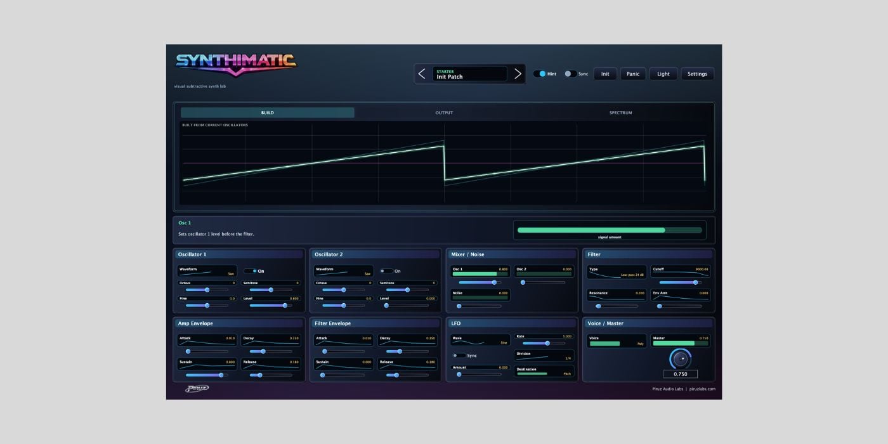
Task: Adjust Oscillator 1 Semitone slider
Action: pos(271,289)
